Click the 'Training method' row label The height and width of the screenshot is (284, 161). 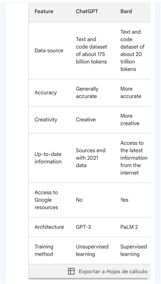44,250
